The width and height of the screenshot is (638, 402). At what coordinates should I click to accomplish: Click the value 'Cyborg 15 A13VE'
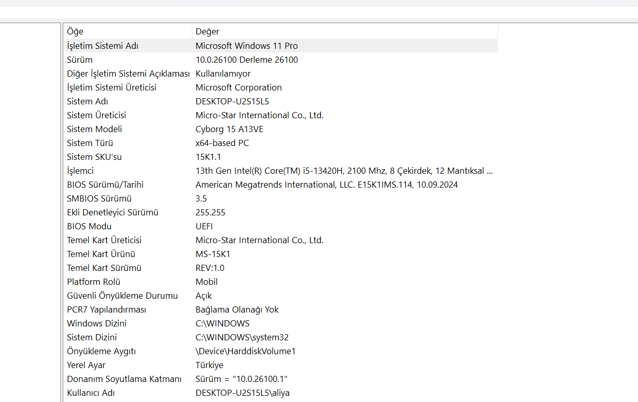coord(229,129)
